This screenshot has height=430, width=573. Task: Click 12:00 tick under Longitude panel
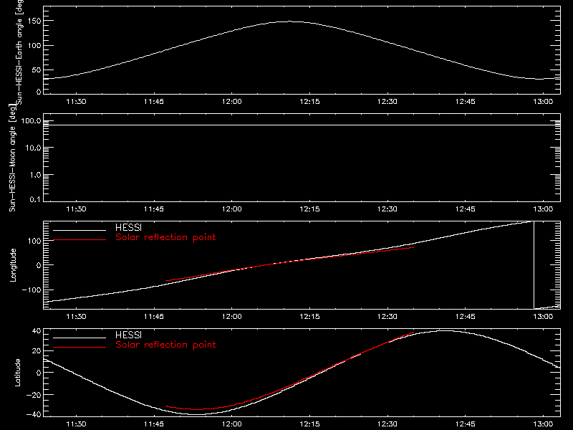tap(231, 317)
